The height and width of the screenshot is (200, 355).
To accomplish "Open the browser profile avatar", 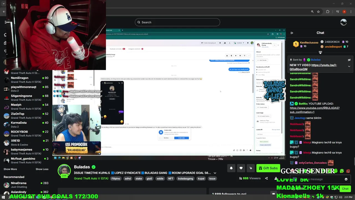I will [344, 12].
